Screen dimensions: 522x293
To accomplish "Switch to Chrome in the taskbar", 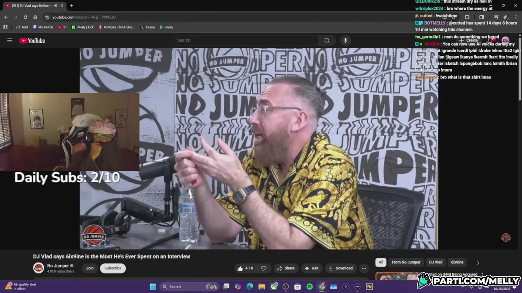I will pyautogui.click(x=321, y=286).
